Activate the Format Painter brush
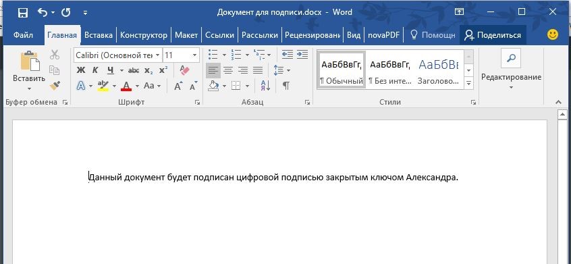This screenshot has width=571, height=264. (x=55, y=86)
